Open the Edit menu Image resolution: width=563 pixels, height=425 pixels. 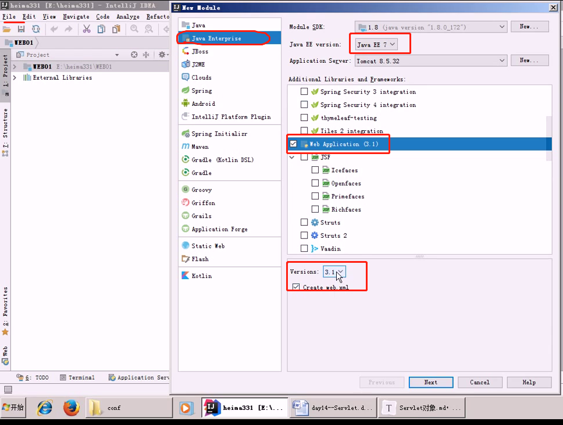[28, 16]
